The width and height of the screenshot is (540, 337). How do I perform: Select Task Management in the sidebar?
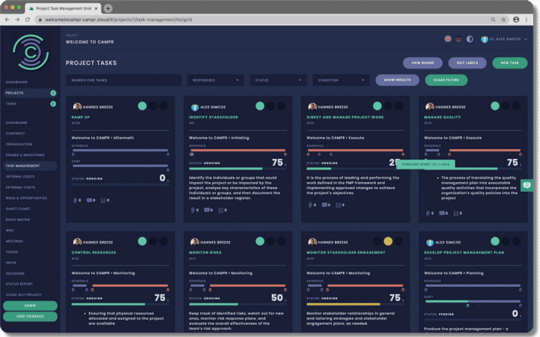tap(30, 166)
